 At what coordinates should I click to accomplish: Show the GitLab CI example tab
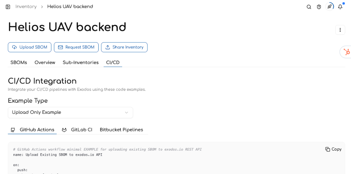tap(77, 130)
